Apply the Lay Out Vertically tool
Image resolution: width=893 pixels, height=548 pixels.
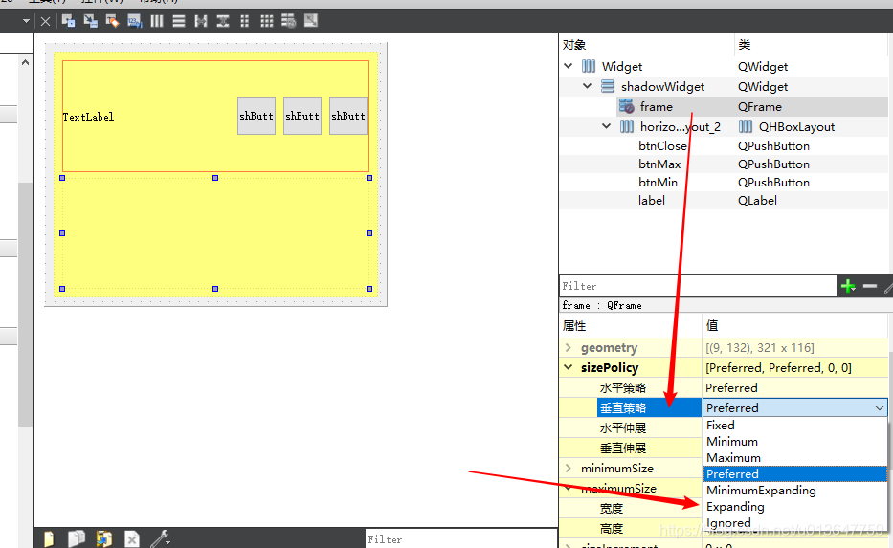[x=179, y=21]
